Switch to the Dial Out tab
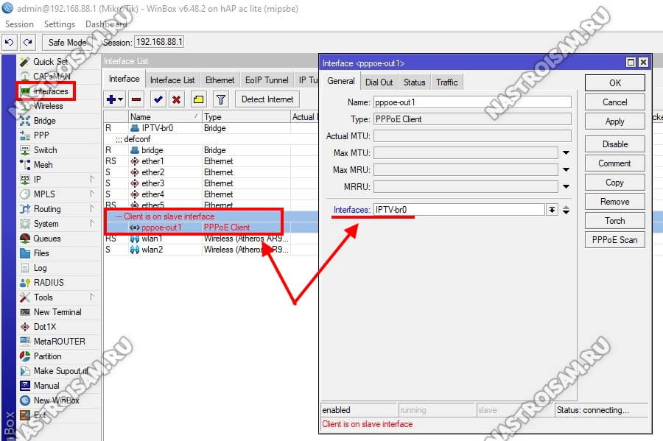This screenshot has height=441, width=663. tap(379, 82)
